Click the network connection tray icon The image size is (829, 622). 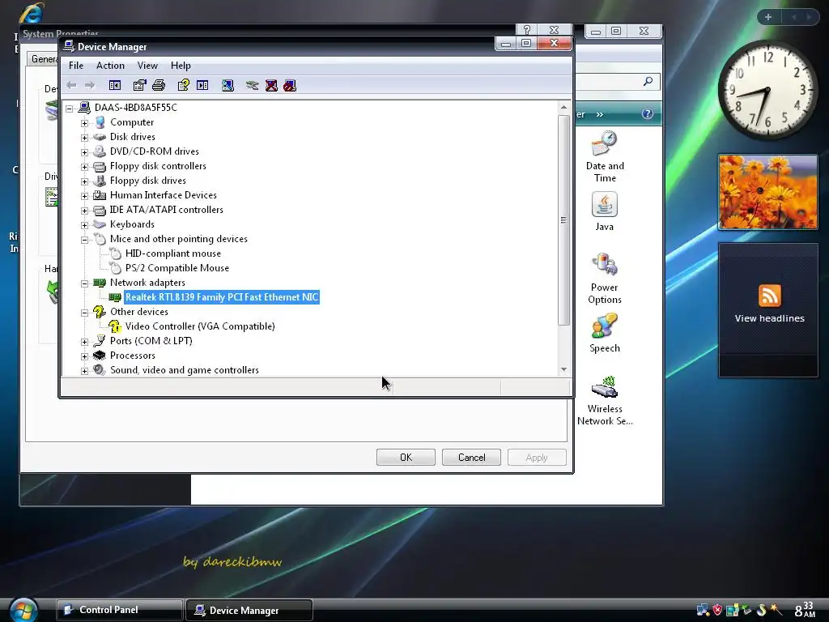pyautogui.click(x=703, y=610)
